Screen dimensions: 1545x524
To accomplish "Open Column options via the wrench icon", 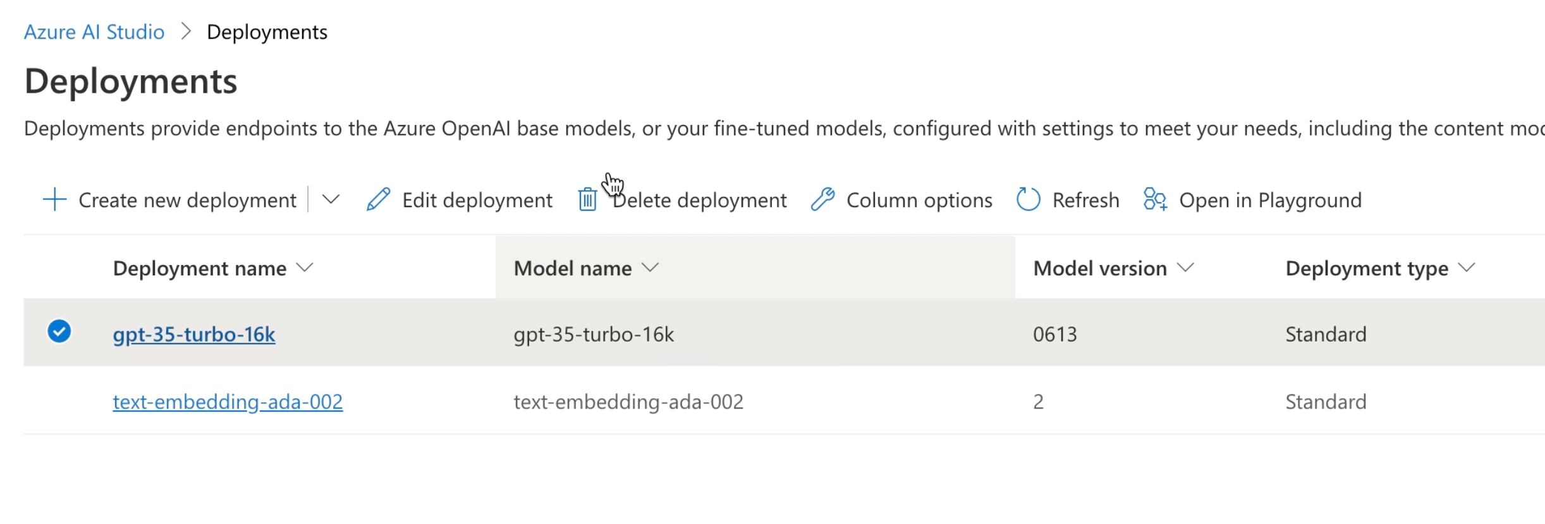I will tap(823, 199).
